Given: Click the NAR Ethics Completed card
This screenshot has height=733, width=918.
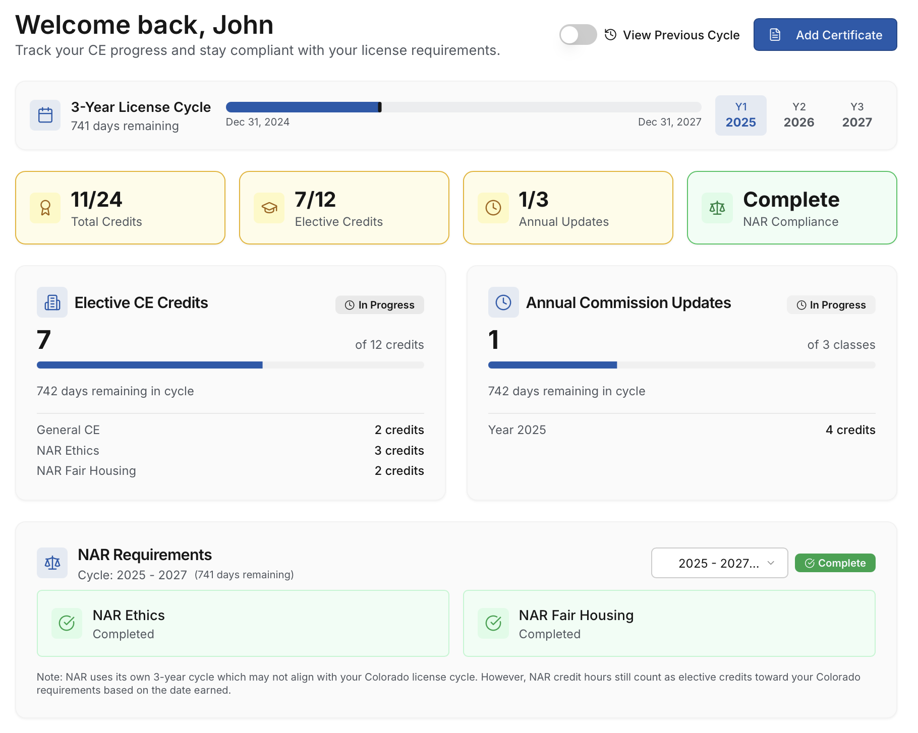Looking at the screenshot, I should coord(243,624).
